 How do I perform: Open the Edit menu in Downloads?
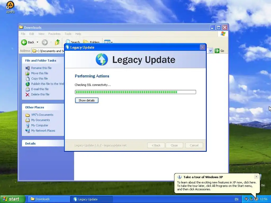click(32, 34)
